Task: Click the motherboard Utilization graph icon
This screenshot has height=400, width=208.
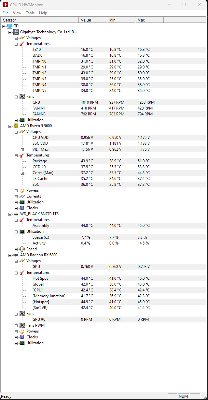Action: tap(22, 120)
